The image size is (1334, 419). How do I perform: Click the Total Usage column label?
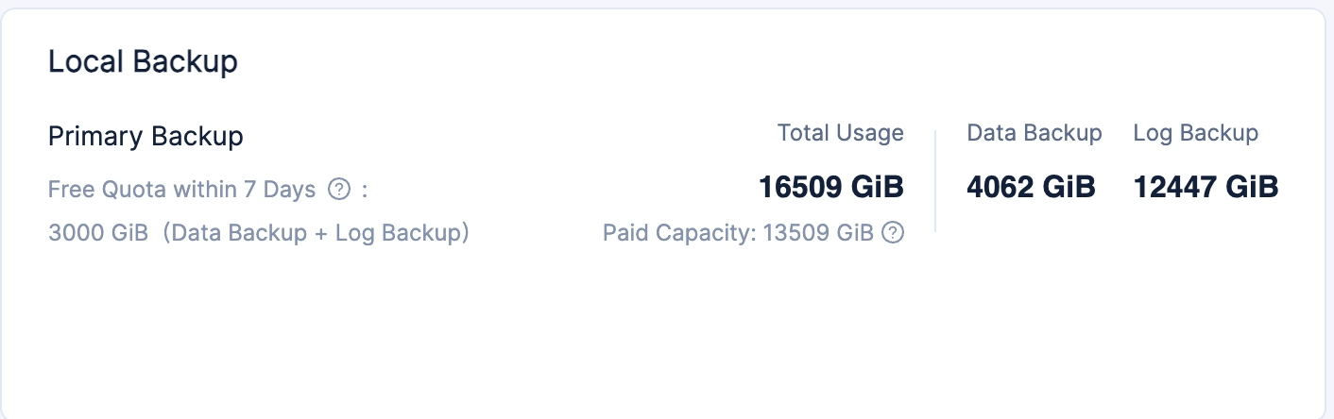(840, 133)
